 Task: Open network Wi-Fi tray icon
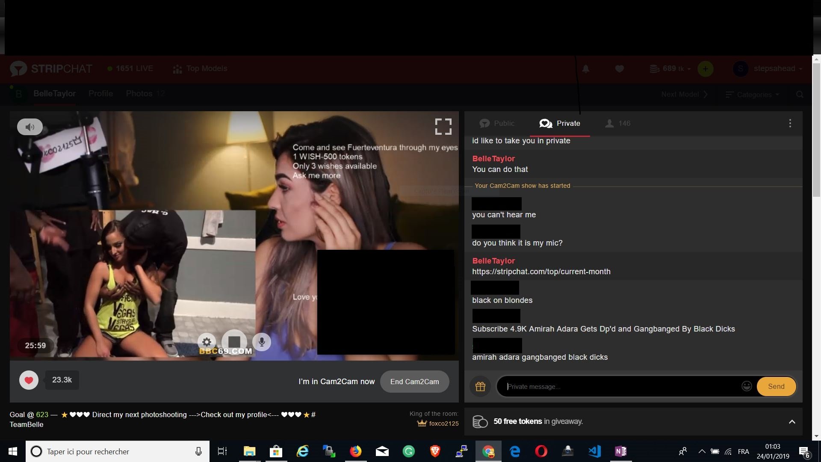[x=729, y=452]
